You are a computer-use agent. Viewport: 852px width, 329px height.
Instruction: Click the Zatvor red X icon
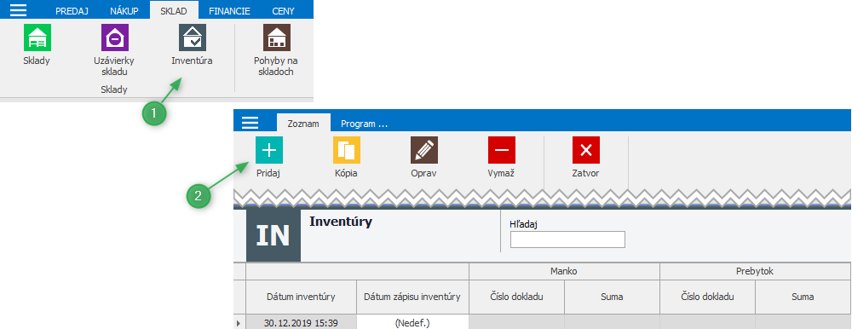click(586, 150)
